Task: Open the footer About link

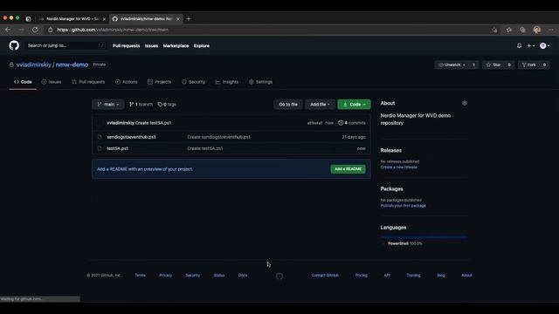Action: tap(466, 276)
